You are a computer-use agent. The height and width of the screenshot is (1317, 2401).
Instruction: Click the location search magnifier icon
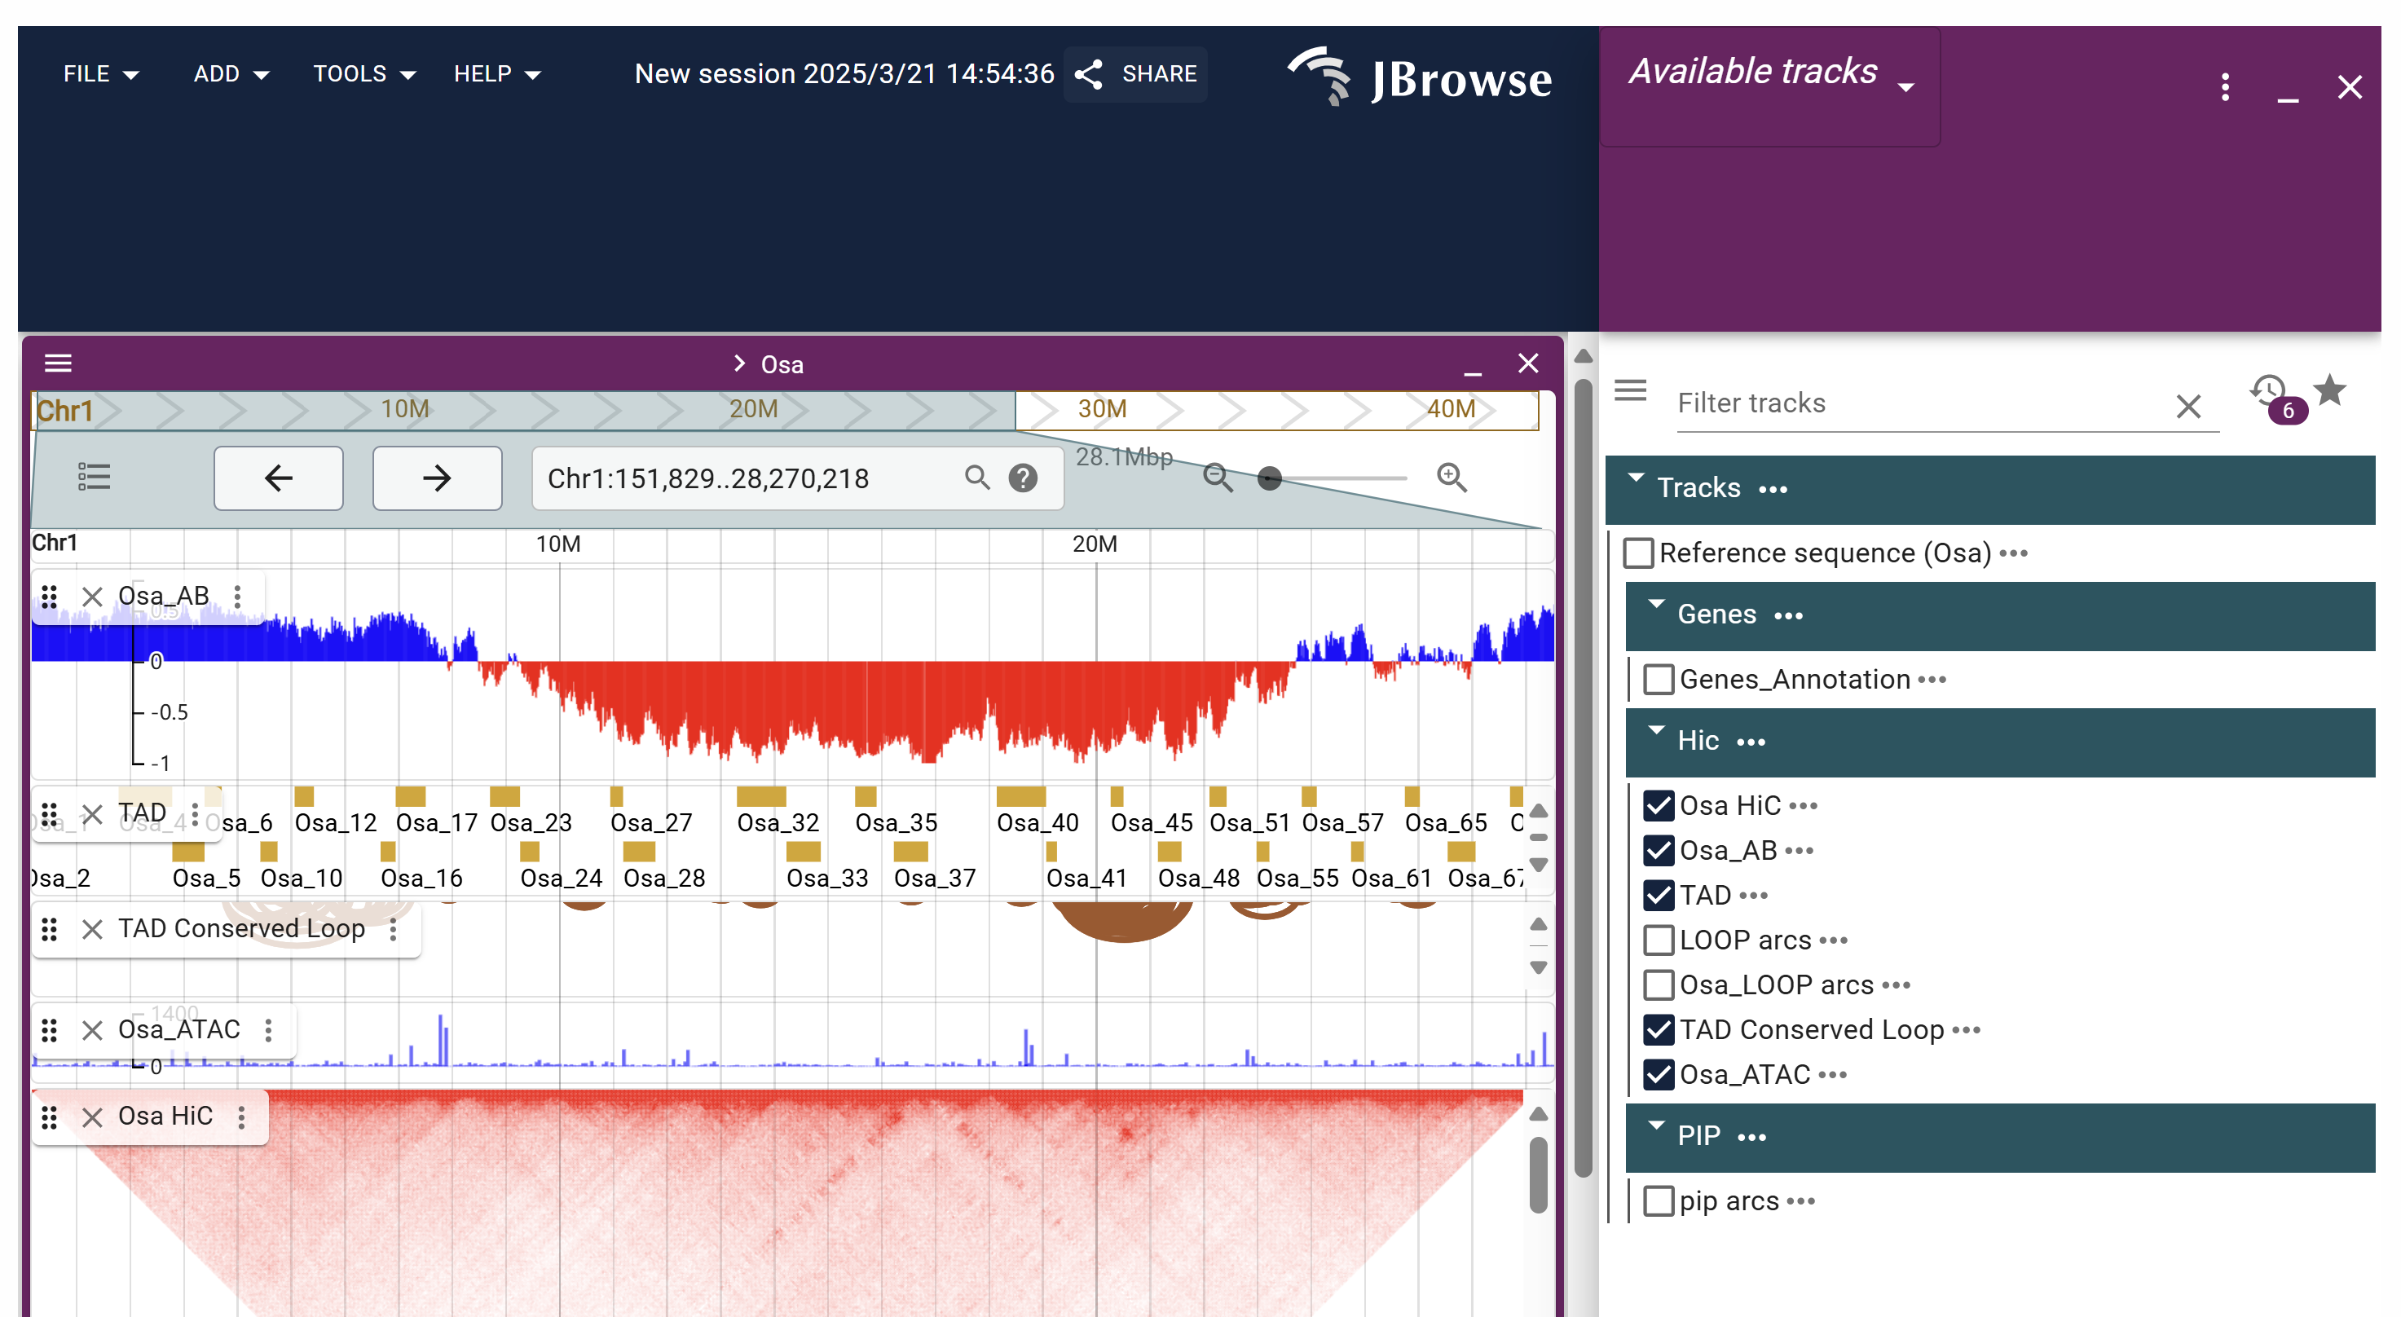pyautogui.click(x=977, y=478)
